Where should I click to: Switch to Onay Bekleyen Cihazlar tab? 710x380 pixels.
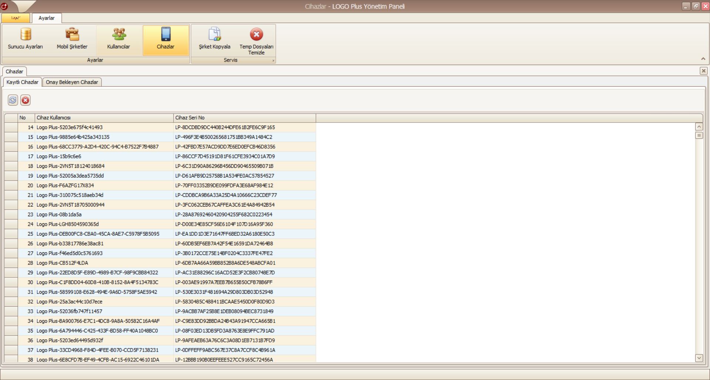tap(72, 82)
